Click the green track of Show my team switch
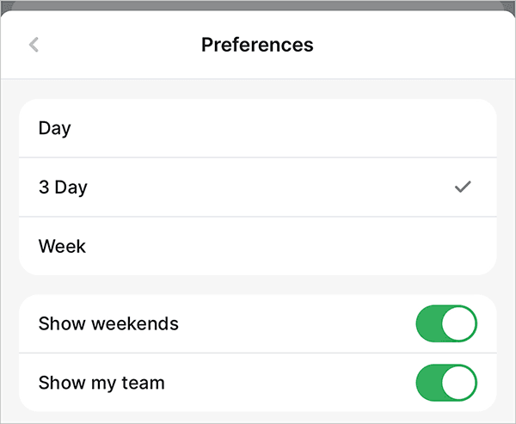 (x=429, y=383)
